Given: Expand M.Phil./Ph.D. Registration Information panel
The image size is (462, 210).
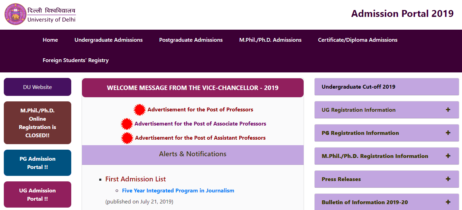Looking at the screenshot, I should pos(448,156).
